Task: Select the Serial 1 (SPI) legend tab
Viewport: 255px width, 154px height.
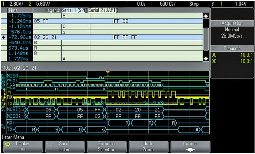Action: click(74, 11)
